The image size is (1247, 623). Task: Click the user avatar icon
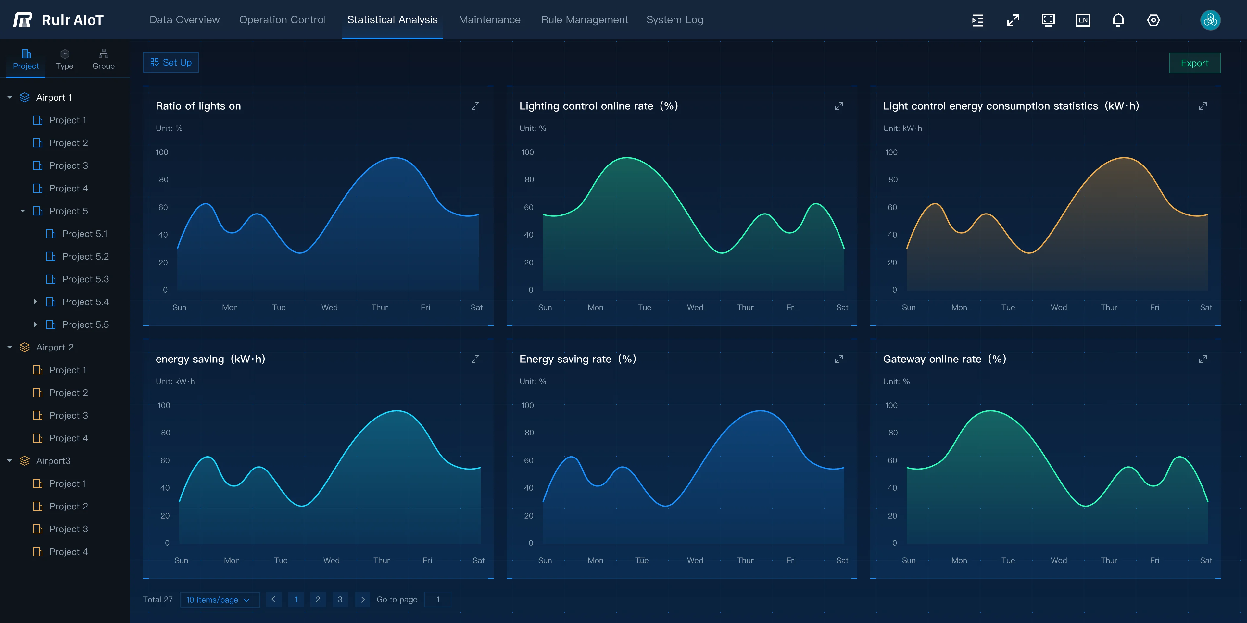[1210, 20]
